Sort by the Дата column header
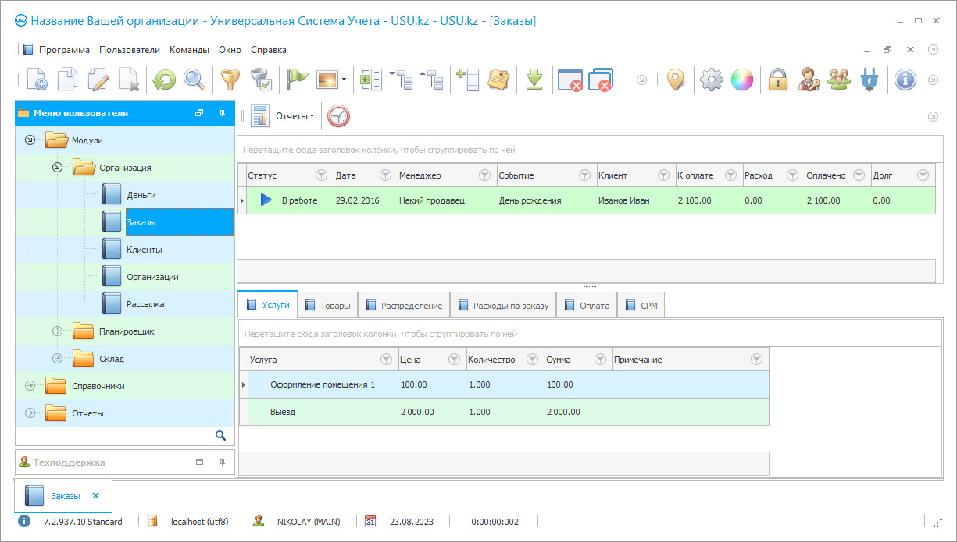The width and height of the screenshot is (957, 542). tap(366, 175)
